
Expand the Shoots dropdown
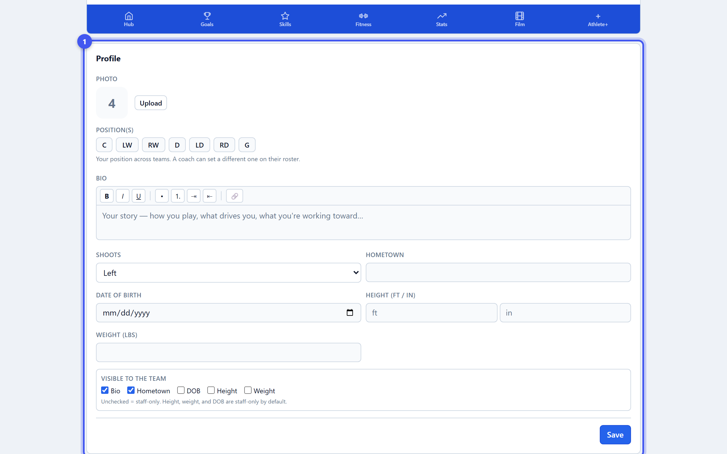(x=228, y=273)
